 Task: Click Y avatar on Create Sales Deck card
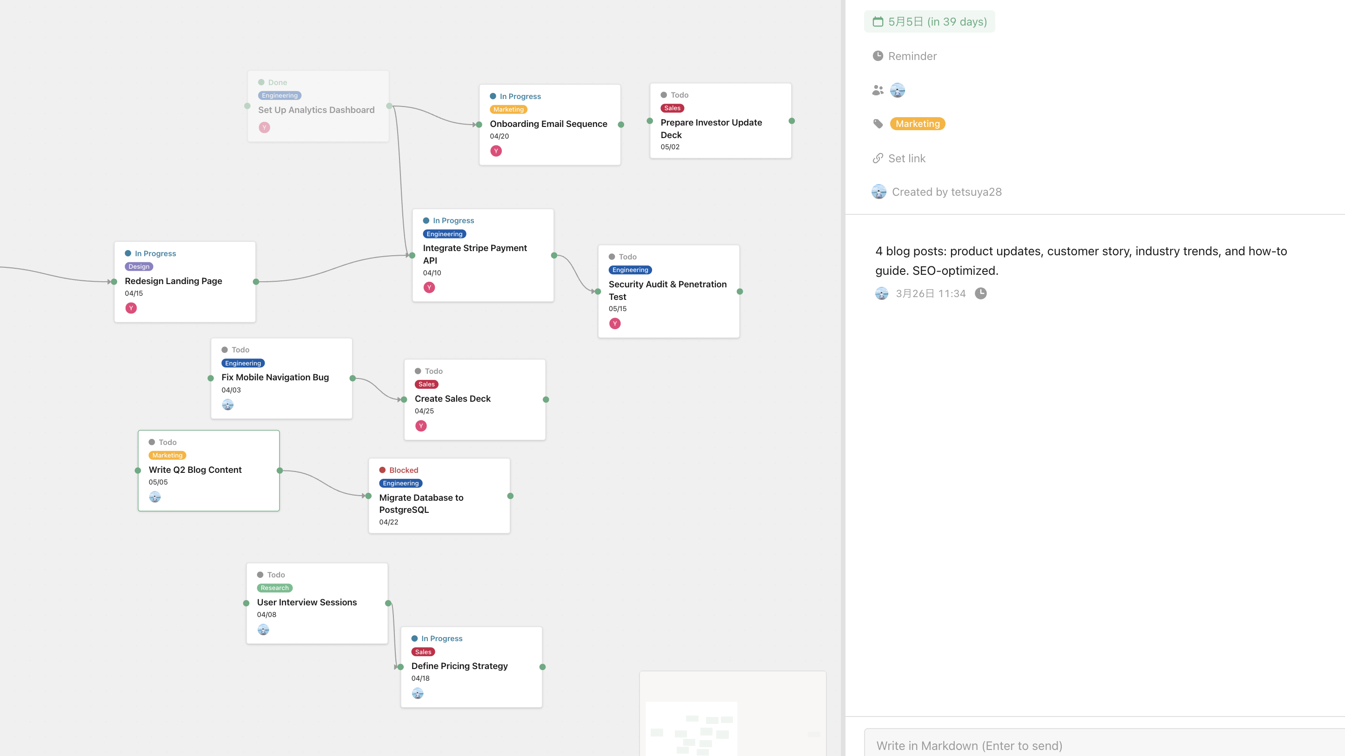click(x=421, y=426)
